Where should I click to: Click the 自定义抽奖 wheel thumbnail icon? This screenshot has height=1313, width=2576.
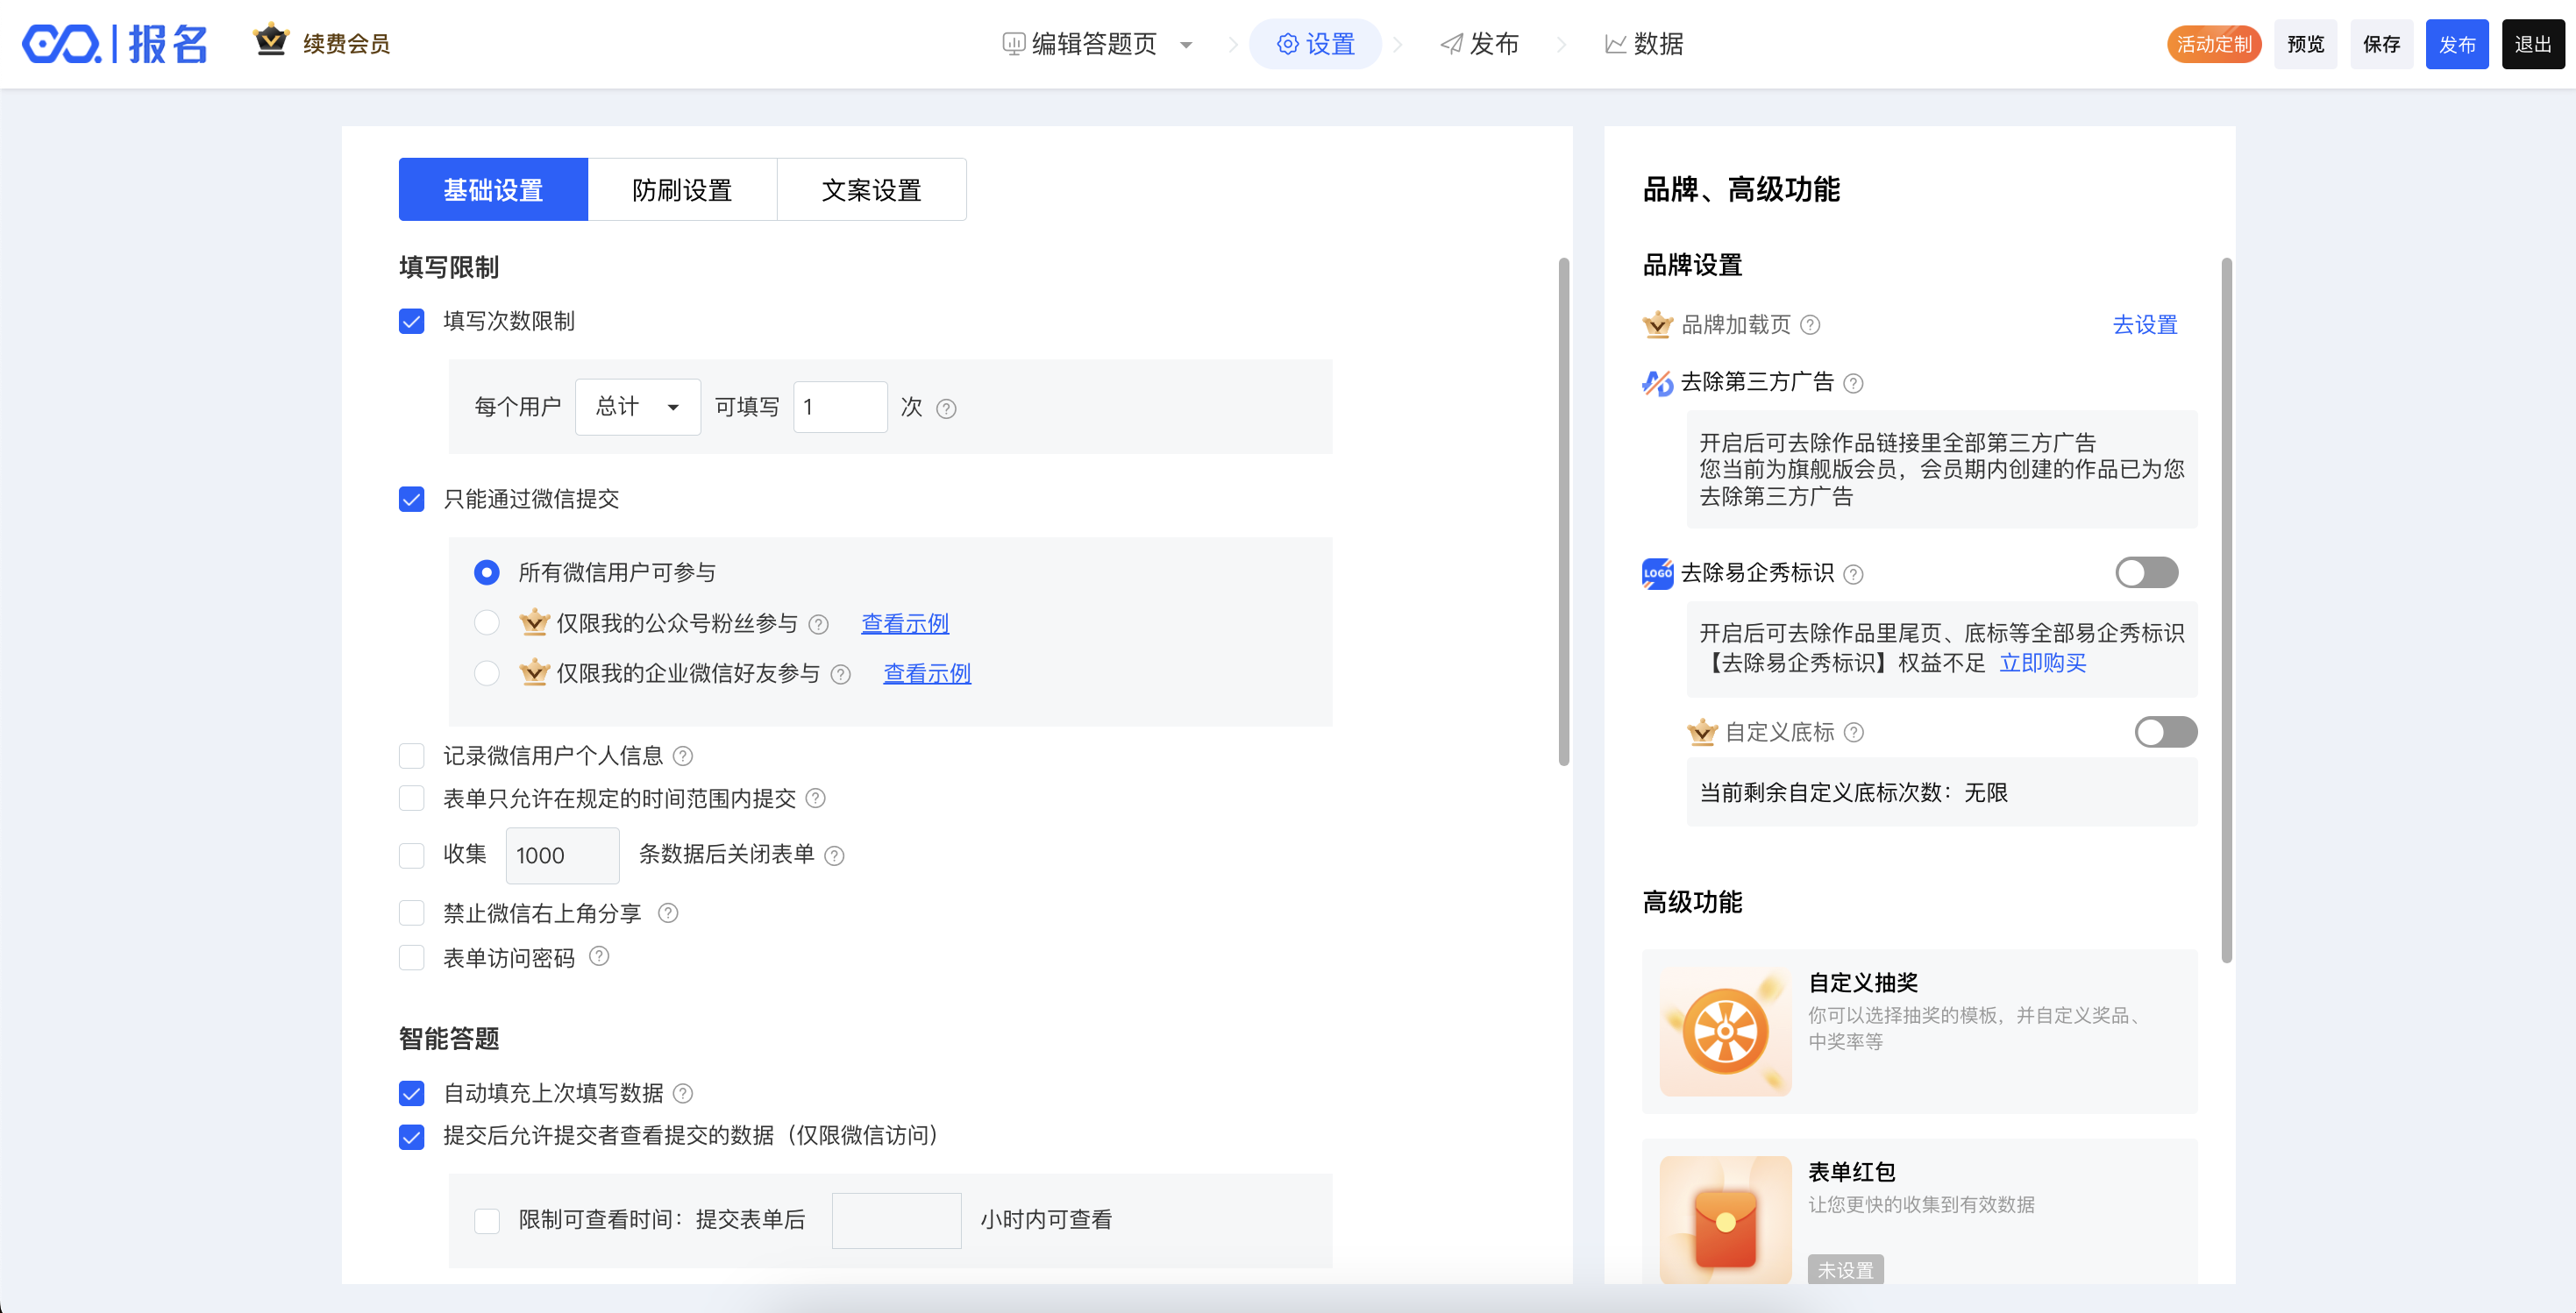(x=1725, y=1030)
